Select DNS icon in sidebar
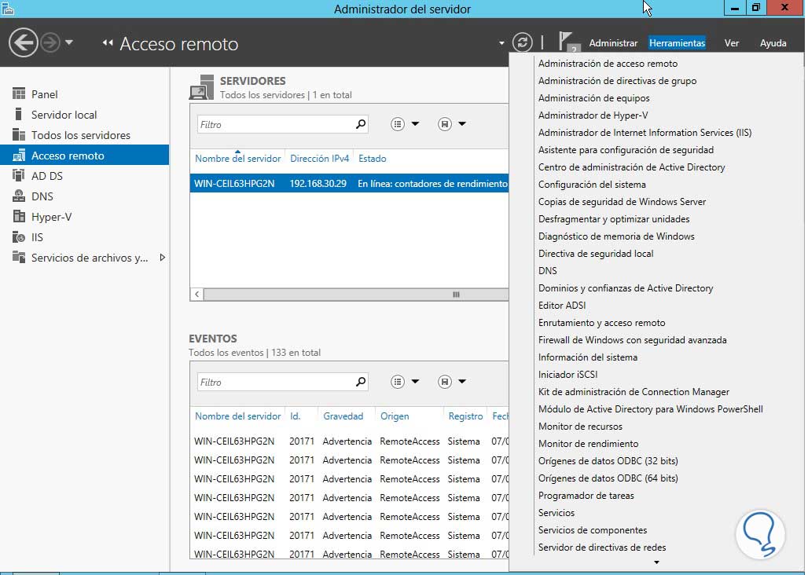Screen dimensions: 808x575 pos(19,196)
